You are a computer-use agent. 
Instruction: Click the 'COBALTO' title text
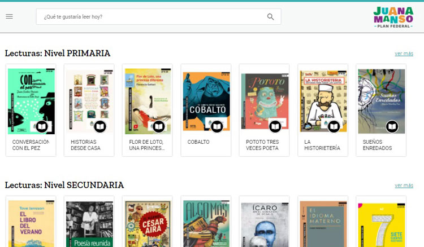tap(198, 142)
